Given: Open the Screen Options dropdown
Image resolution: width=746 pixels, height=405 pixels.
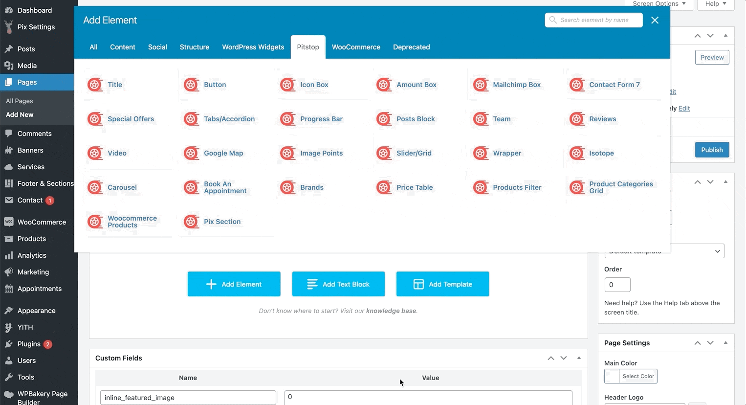Looking at the screenshot, I should point(659,4).
